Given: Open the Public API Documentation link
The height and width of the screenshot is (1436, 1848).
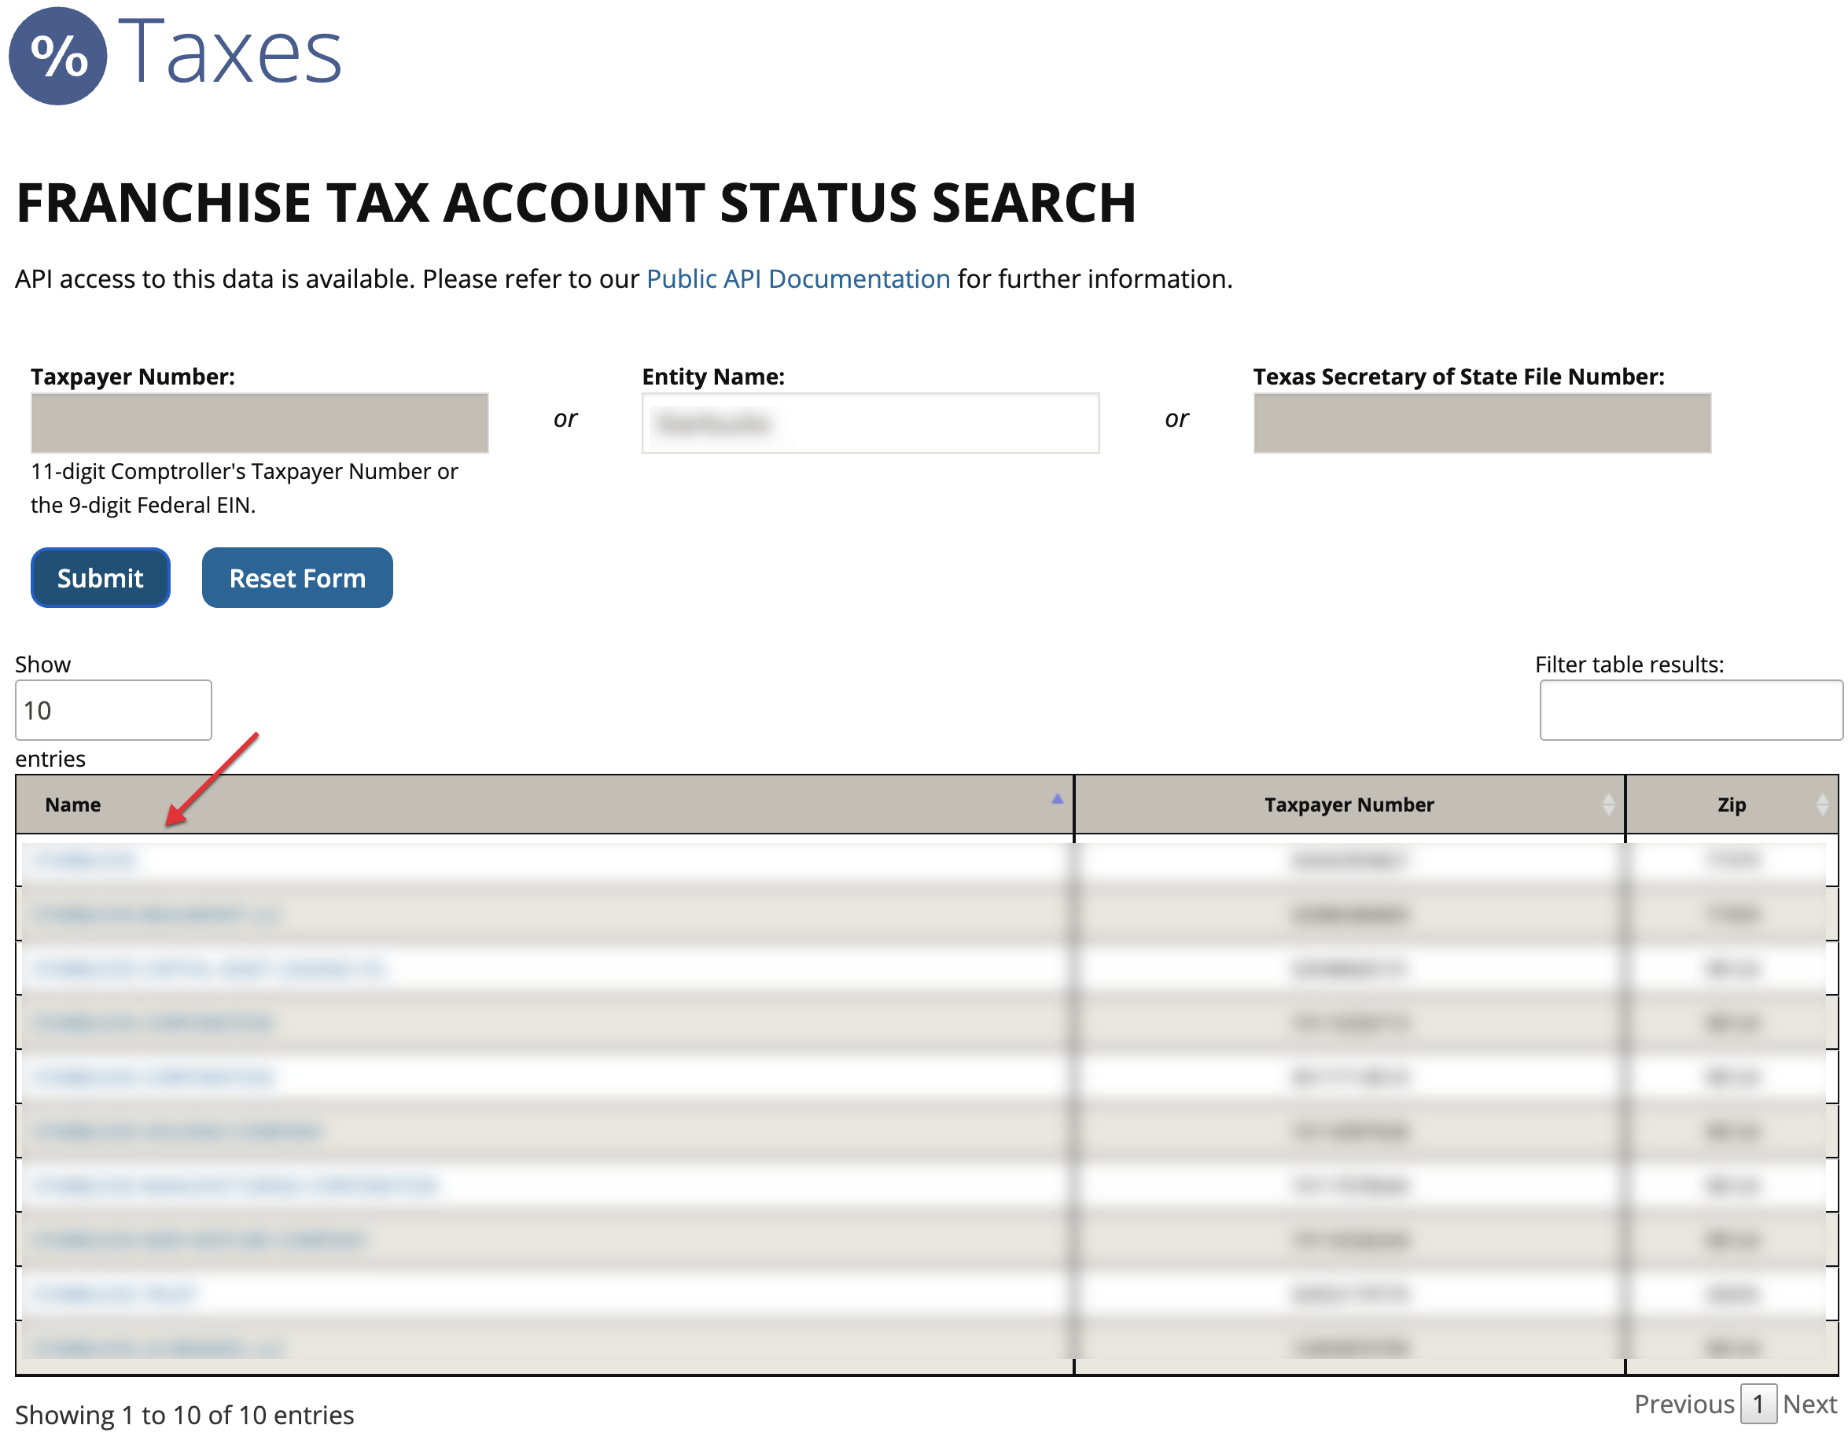Looking at the screenshot, I should click(798, 278).
